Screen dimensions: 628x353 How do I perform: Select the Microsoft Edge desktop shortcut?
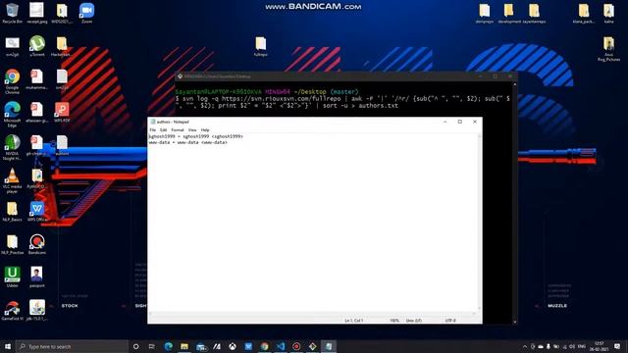12,115
